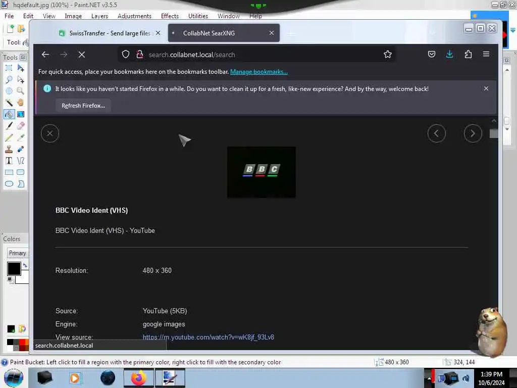The width and height of the screenshot is (517, 388).
Task: Close the SwissTransfer tab
Action: (158, 33)
